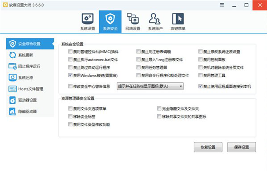Select the 网络设置 network icon
Screen dimensions: 267x171
tap(133, 22)
